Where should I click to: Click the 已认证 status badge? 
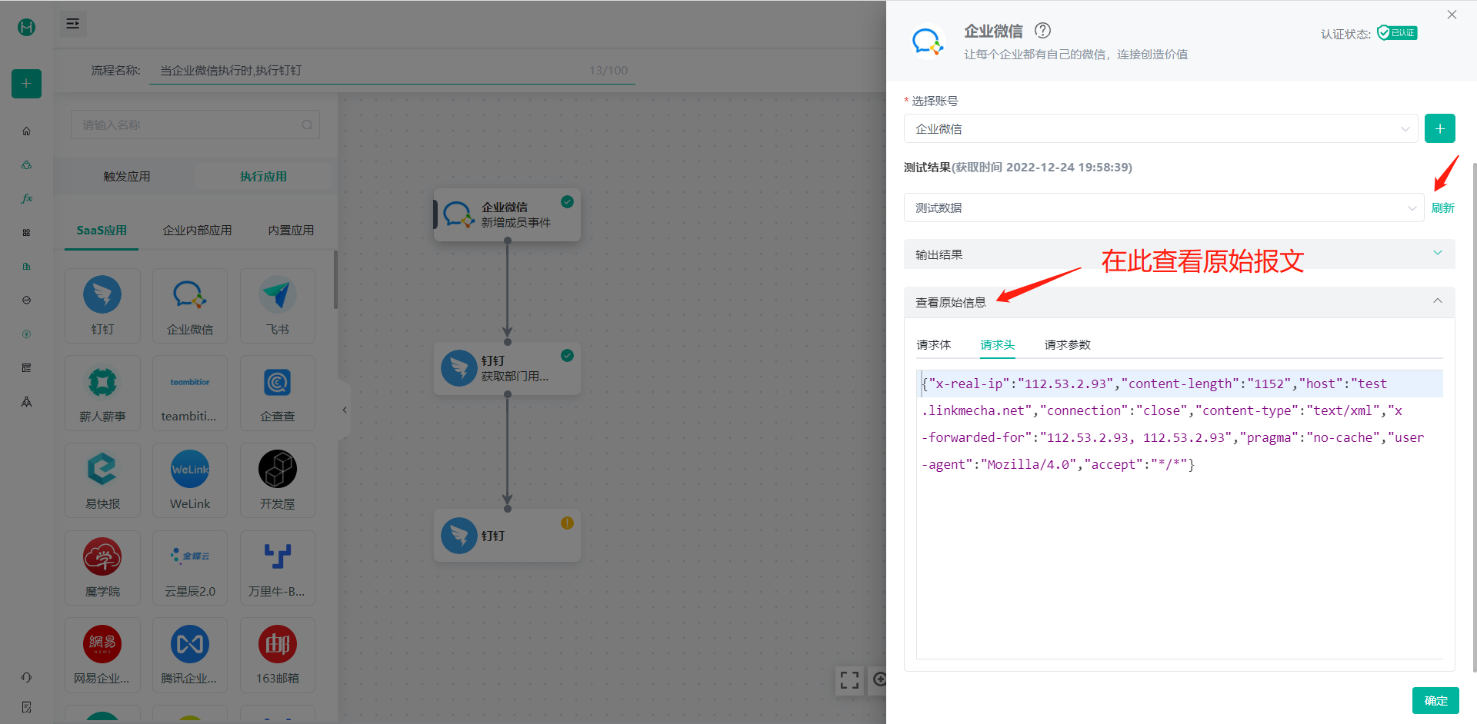coord(1397,32)
